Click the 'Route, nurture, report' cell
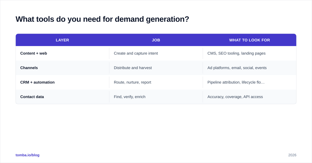Image resolution: width=312 pixels, height=163 pixels. 156,82
